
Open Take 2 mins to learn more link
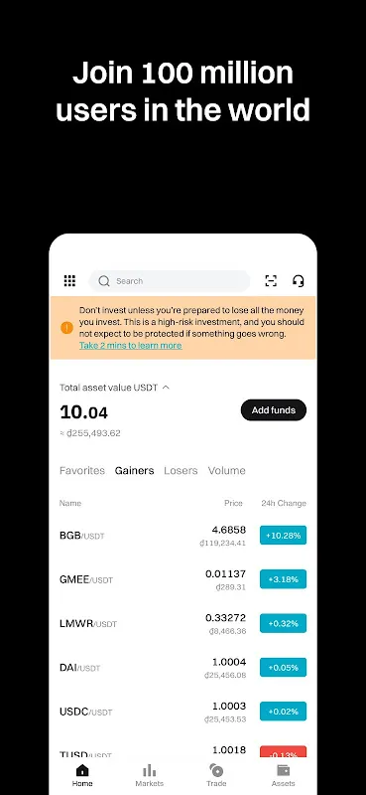click(131, 345)
